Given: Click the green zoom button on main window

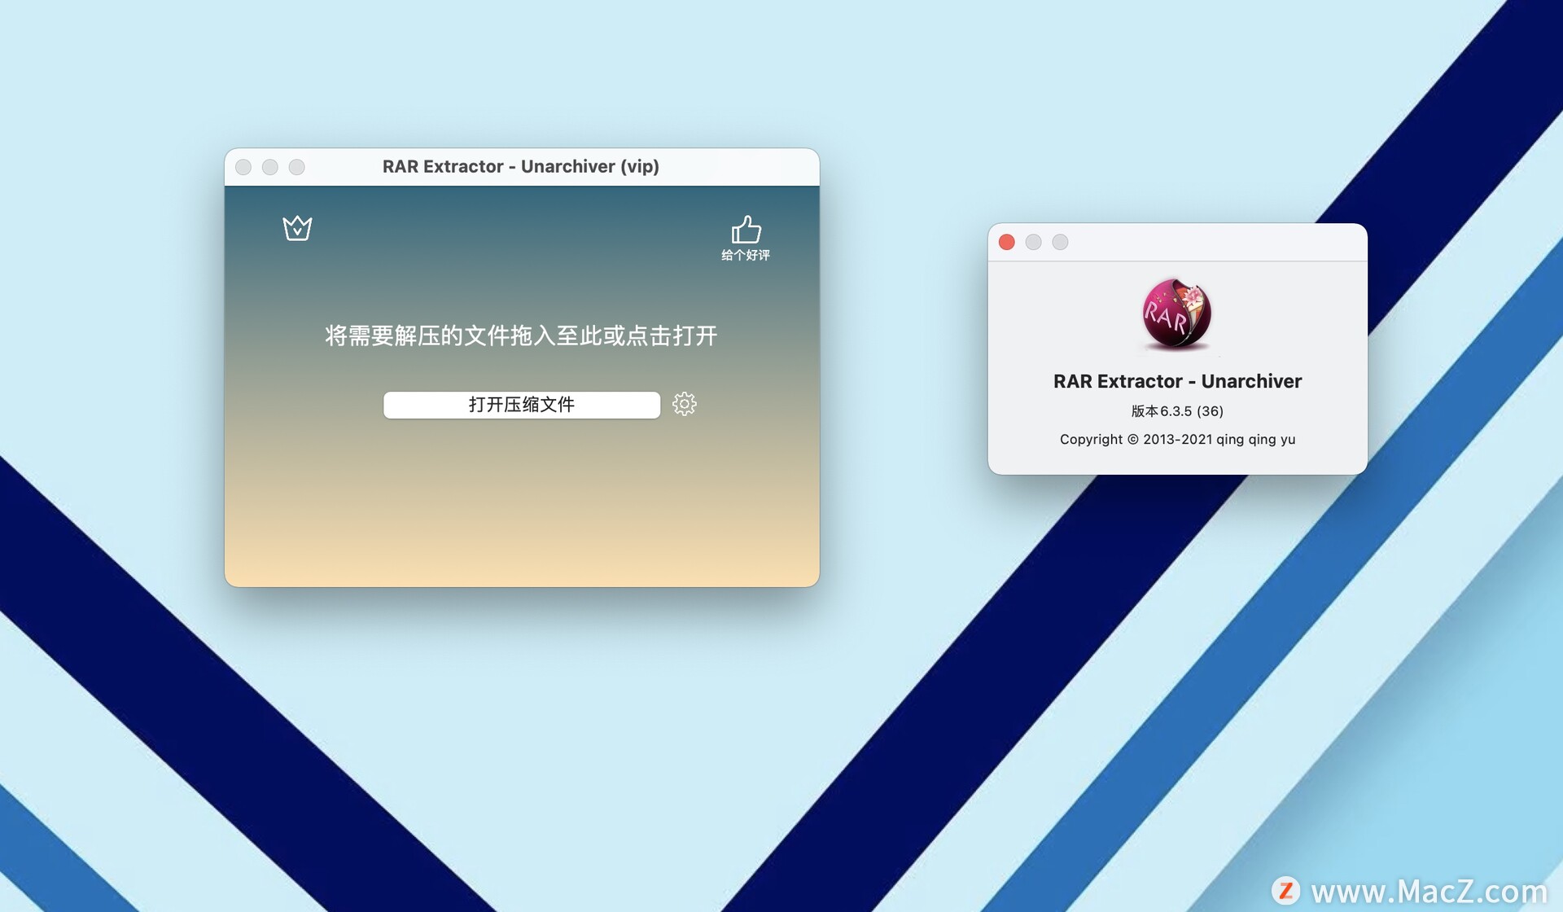Looking at the screenshot, I should tap(296, 166).
